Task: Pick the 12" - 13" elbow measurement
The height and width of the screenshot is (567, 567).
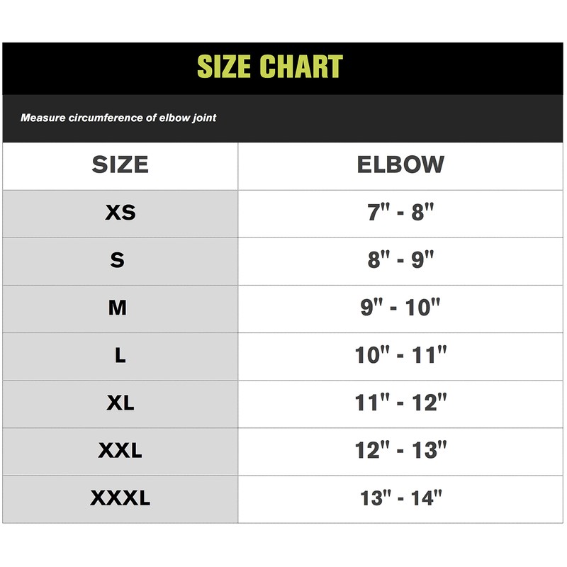Action: point(400,450)
